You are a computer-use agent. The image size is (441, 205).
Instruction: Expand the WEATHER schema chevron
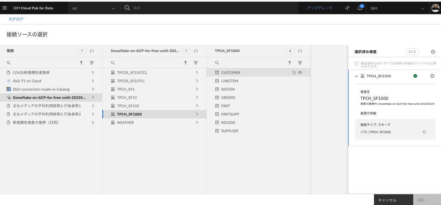(197, 122)
